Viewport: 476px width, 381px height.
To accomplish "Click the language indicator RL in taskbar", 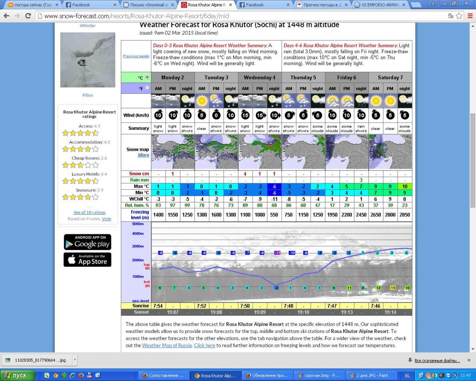I will pyautogui.click(x=407, y=375).
